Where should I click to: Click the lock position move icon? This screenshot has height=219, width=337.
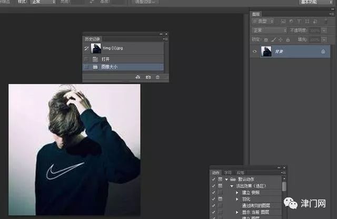click(280, 39)
